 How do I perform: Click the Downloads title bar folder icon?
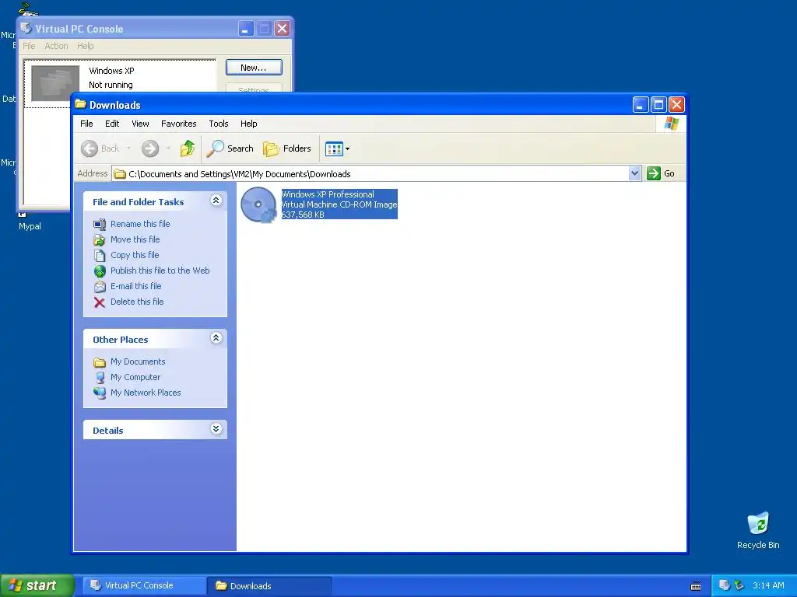point(80,104)
